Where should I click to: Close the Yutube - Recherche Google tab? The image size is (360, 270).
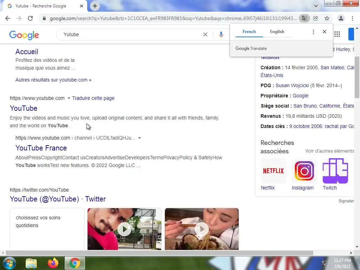point(82,6)
